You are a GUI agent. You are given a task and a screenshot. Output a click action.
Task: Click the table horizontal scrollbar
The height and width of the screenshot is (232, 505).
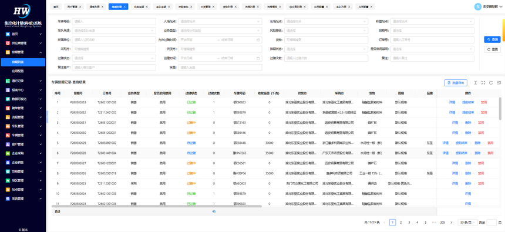[x=157, y=206]
